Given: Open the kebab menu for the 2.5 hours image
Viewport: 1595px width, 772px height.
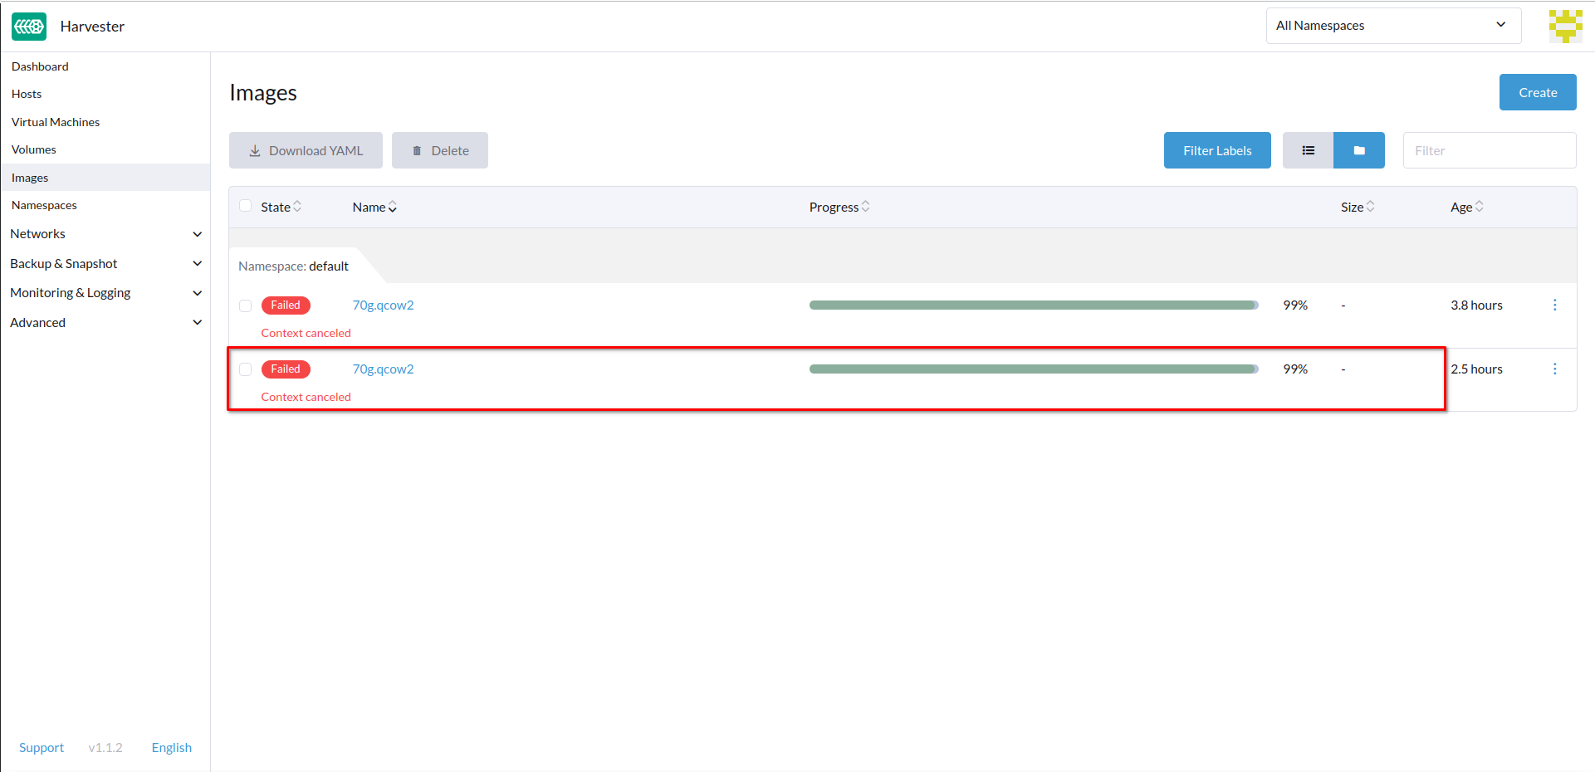Looking at the screenshot, I should pos(1555,369).
